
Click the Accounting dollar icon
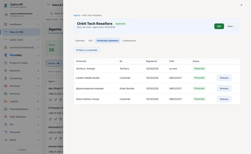pos(5,78)
